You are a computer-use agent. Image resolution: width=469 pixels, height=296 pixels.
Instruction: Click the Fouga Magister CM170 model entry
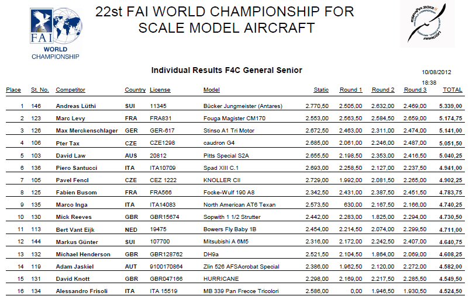click(x=234, y=119)
